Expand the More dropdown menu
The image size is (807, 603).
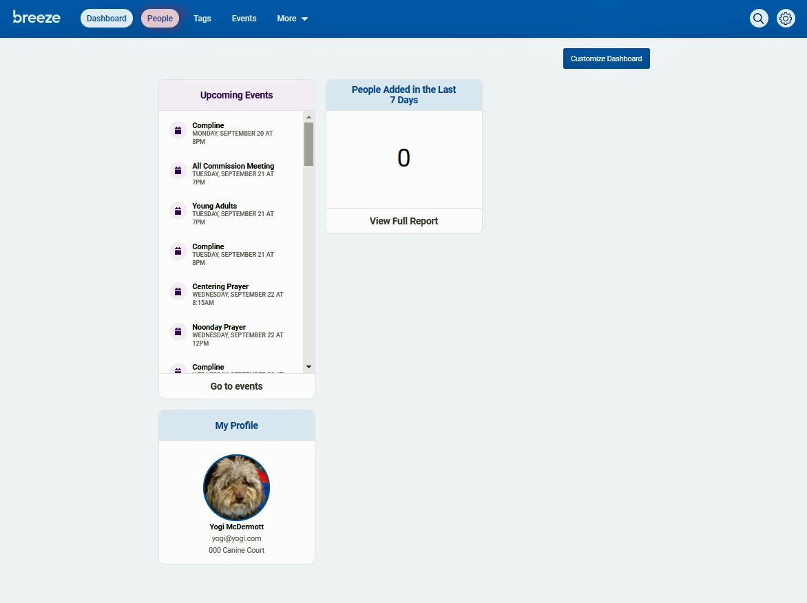pyautogui.click(x=293, y=19)
